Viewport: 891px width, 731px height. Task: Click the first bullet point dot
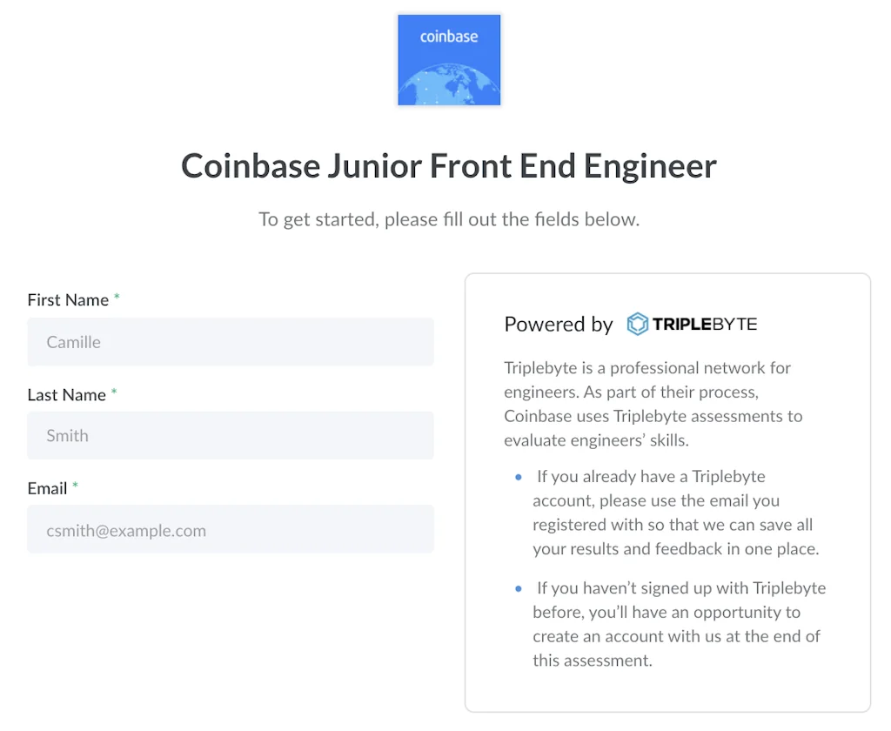point(519,477)
